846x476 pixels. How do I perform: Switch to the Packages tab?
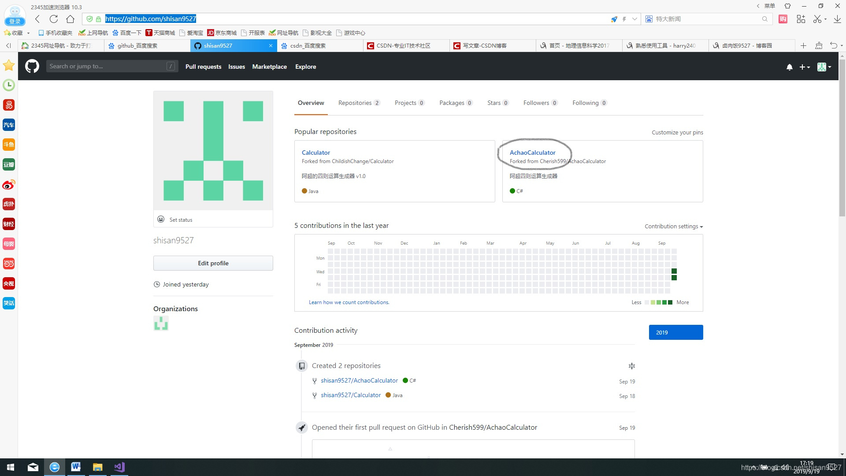coord(456,103)
